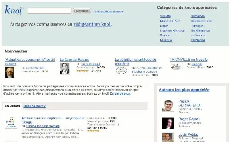230x142 pixels.
Task: Click the star rating of Accueil Knol francophone
Action: [x=93, y=131]
